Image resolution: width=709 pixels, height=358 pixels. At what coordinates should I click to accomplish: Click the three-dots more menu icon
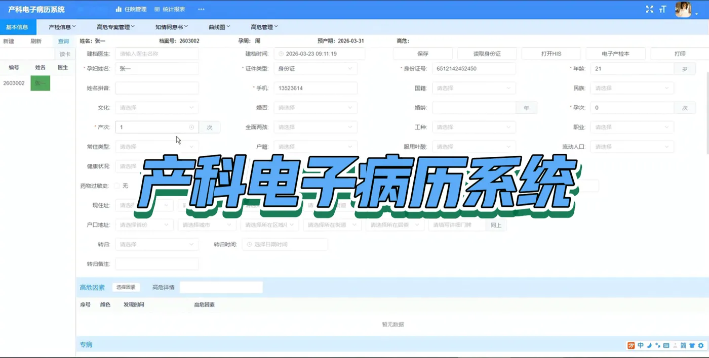[201, 9]
